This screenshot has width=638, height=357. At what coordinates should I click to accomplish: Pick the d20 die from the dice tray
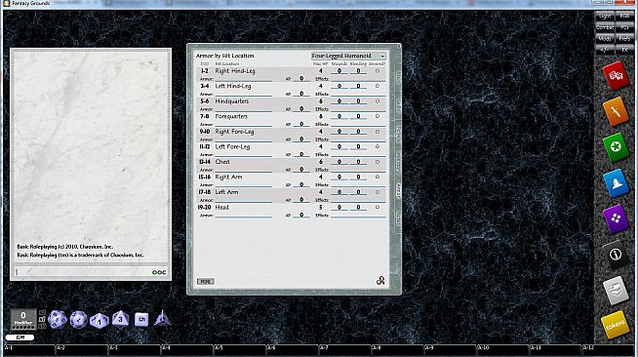pos(58,319)
